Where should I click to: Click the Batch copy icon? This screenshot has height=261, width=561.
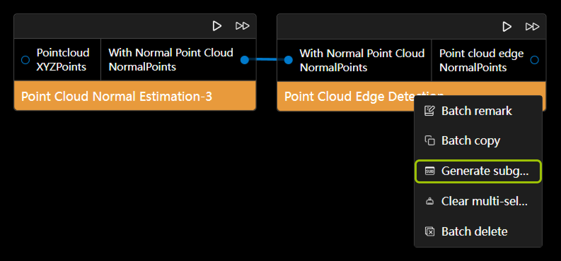click(429, 140)
